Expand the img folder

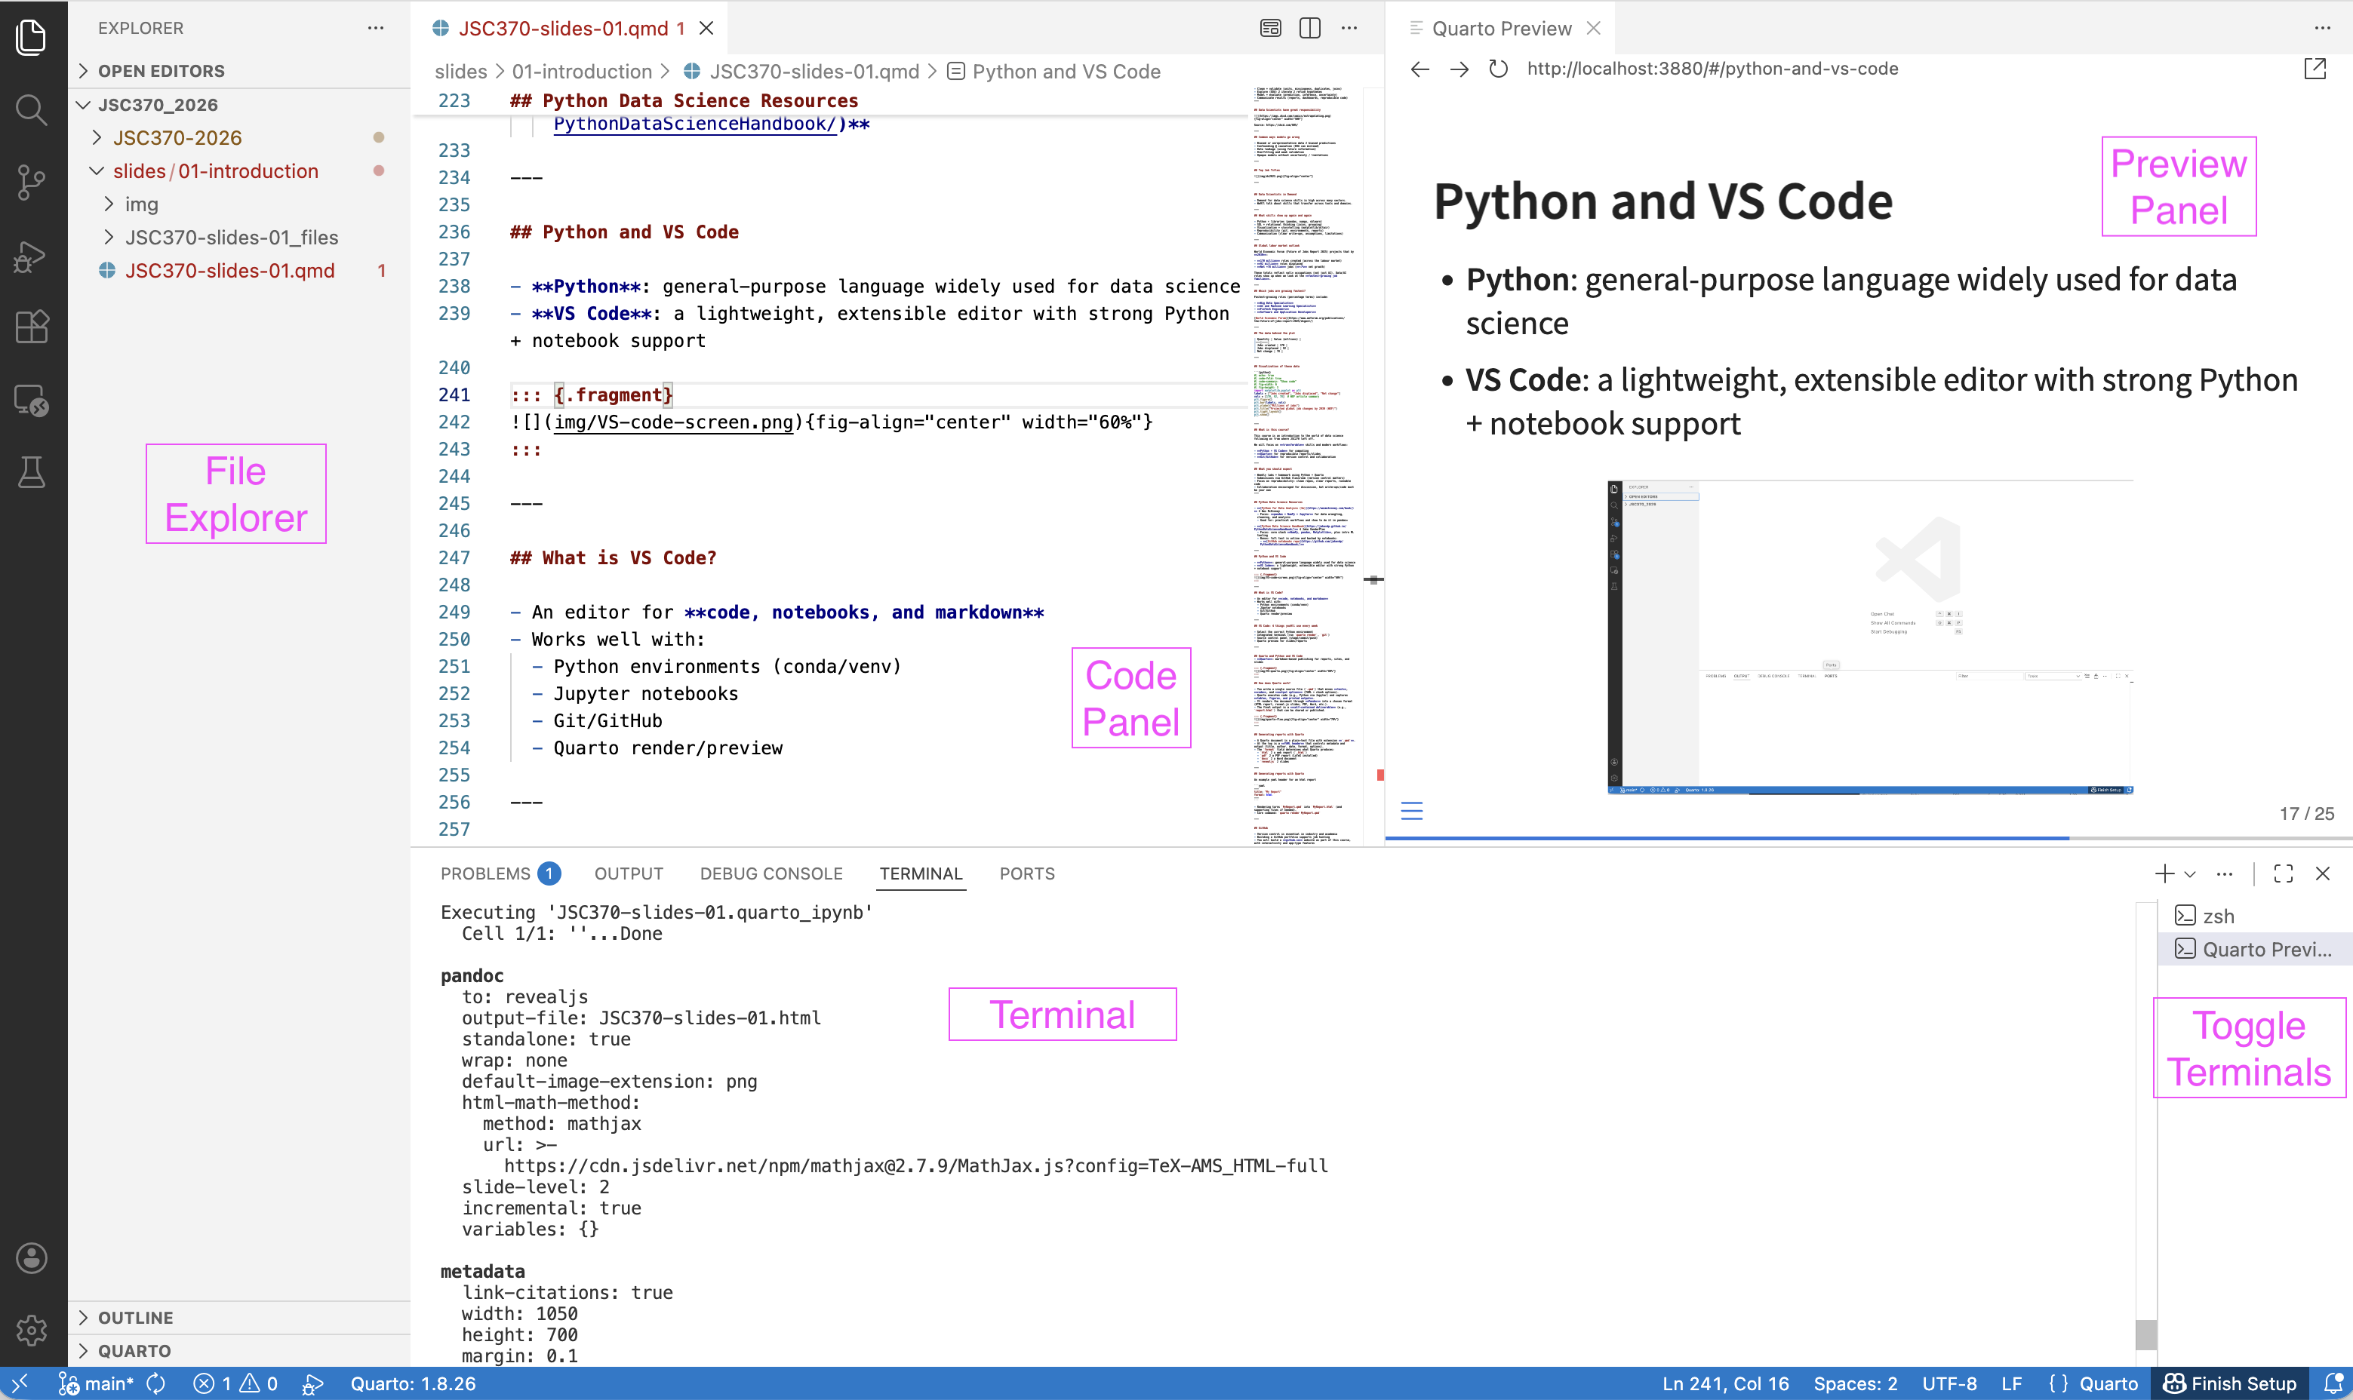(142, 204)
